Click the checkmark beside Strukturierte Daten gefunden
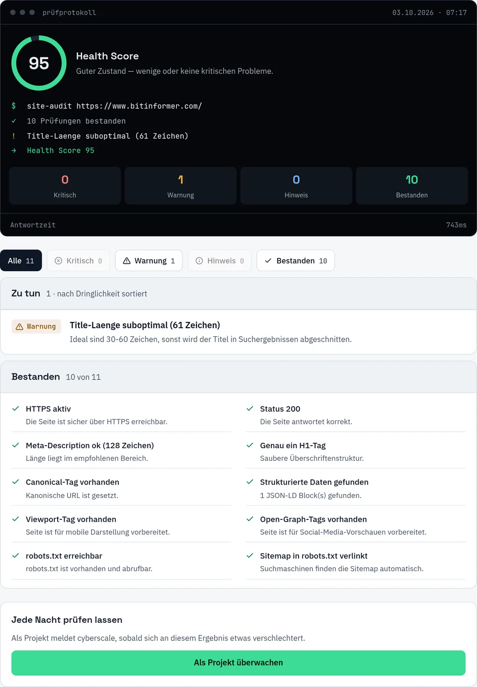This screenshot has width=477, height=687. pos(250,482)
